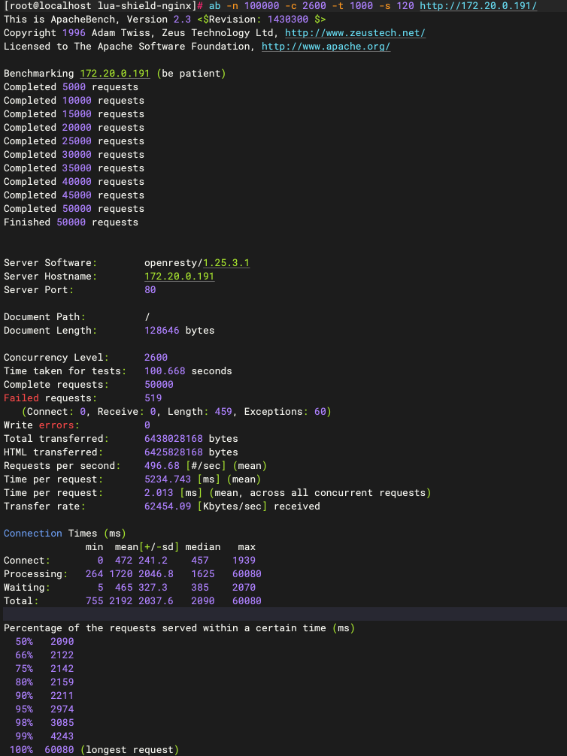Open the http://172.20.0.191/ URL in the ab command
567x756 pixels.
(478, 6)
